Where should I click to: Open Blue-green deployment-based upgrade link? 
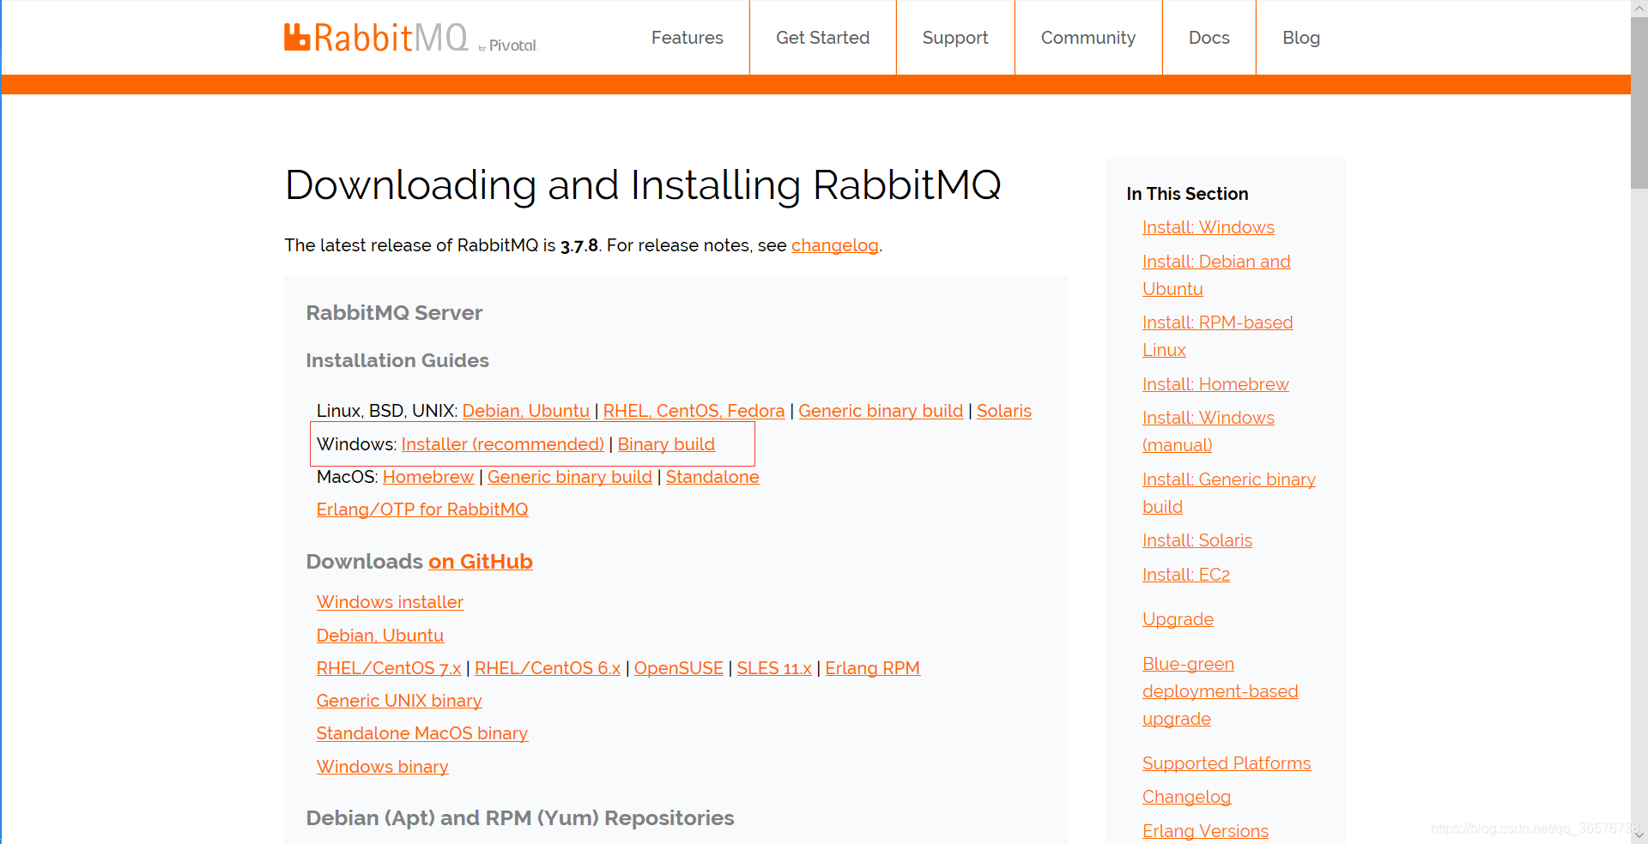pos(1220,691)
